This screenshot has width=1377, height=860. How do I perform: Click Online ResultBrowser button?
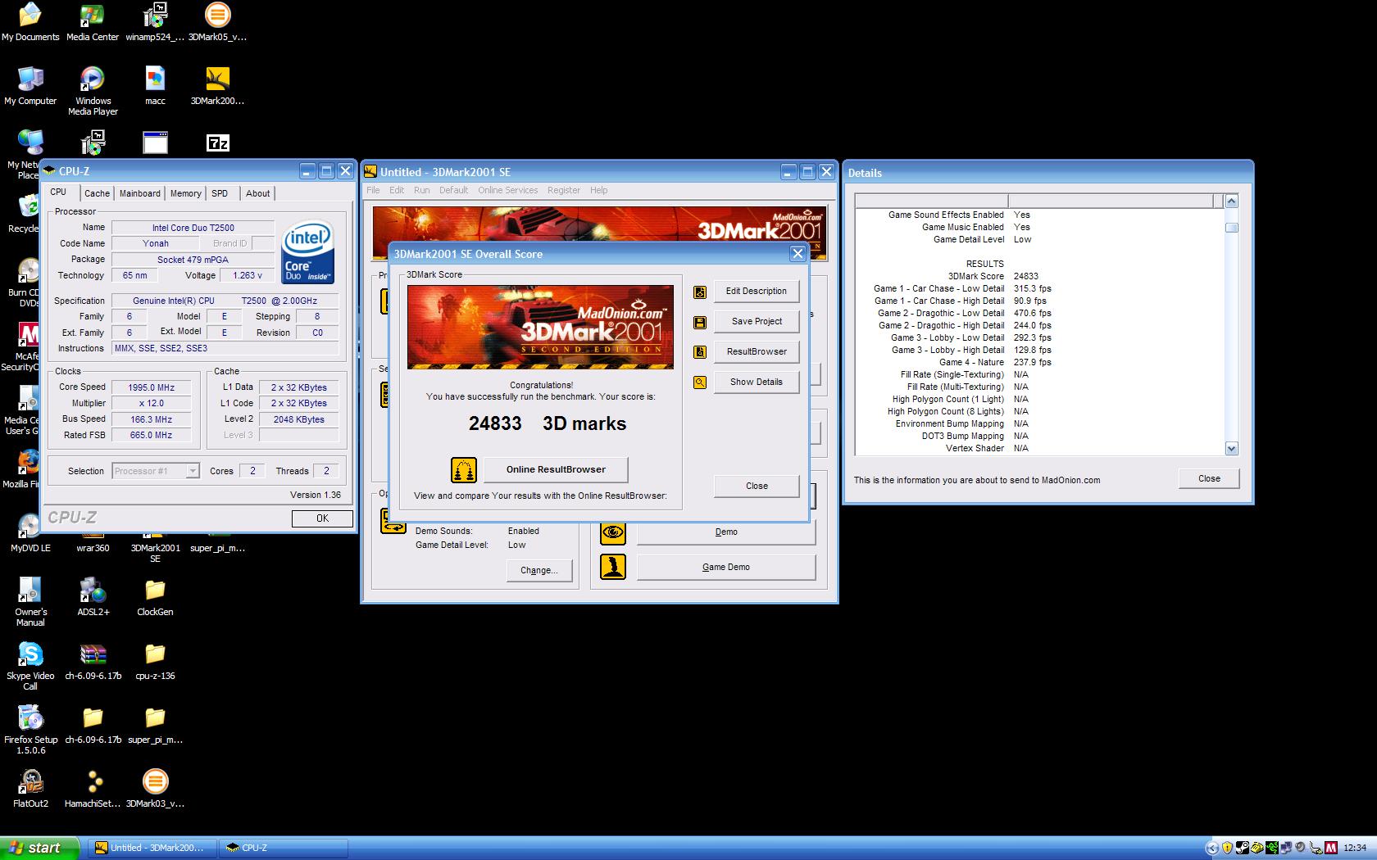[556, 470]
